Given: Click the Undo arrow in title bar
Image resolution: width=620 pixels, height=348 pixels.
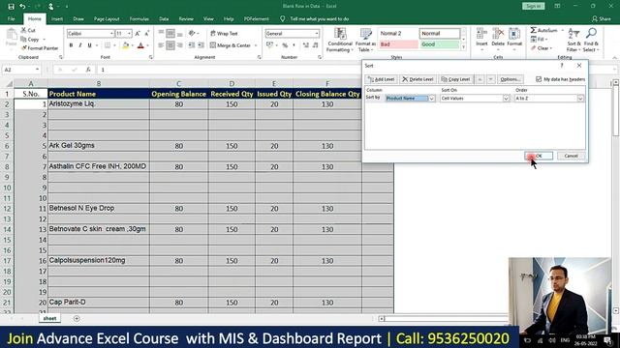Looking at the screenshot, I should pos(22,7).
